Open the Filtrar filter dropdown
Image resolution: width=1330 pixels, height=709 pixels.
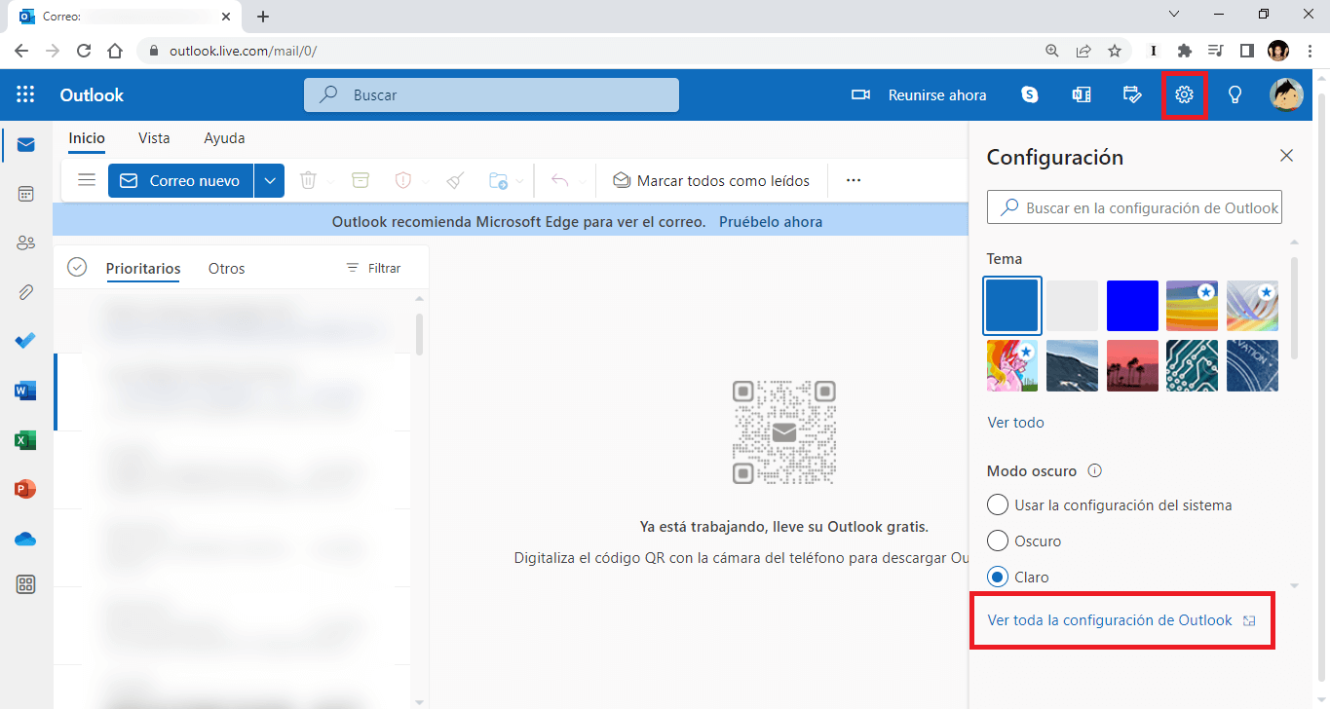[373, 268]
